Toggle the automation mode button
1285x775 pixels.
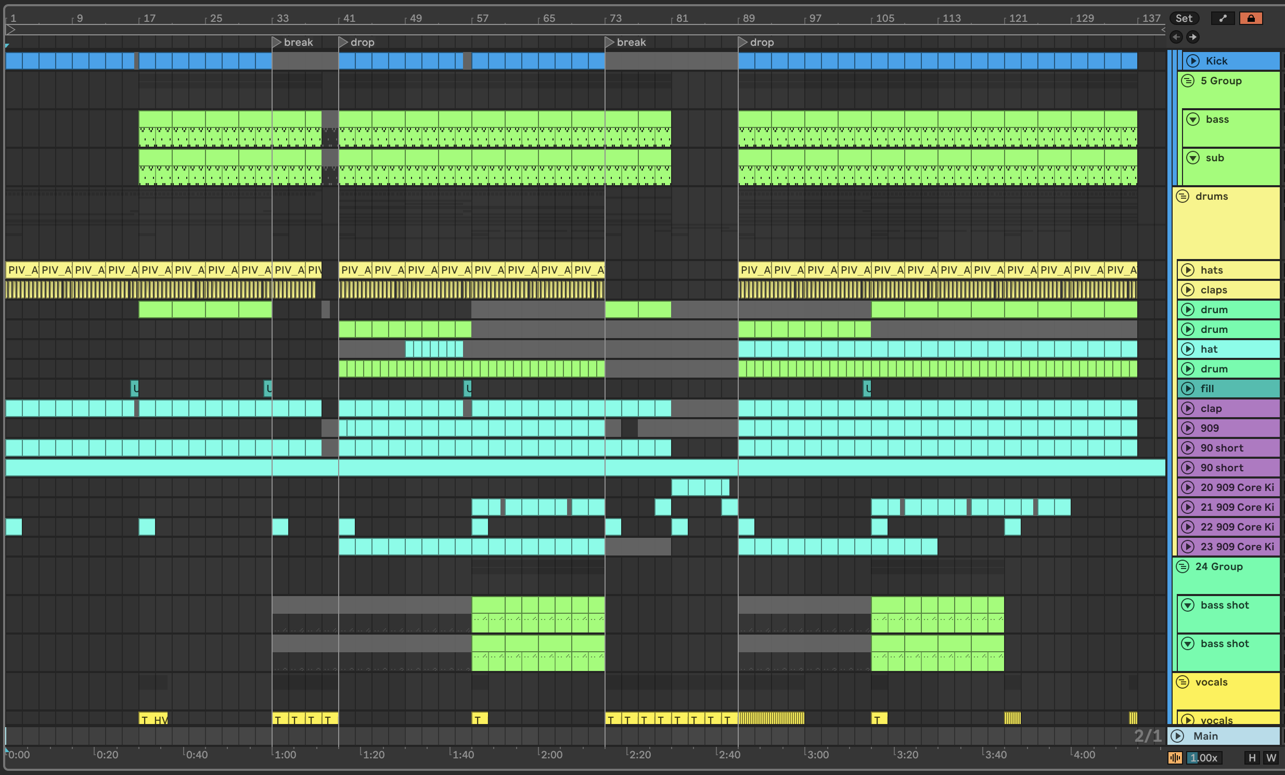[1223, 18]
